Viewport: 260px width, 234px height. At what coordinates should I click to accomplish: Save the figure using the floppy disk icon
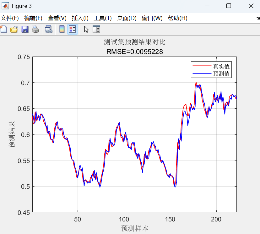(x=25, y=29)
